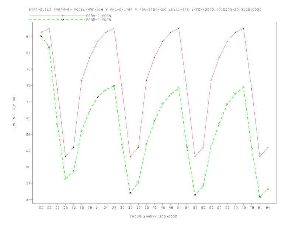Click x-axis forecast hour label 51
The height and width of the screenshot is (226, 292).
click(x=179, y=208)
